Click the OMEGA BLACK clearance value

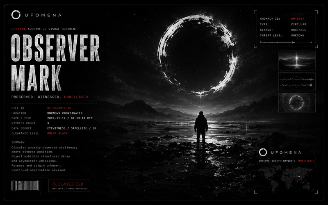57,133
